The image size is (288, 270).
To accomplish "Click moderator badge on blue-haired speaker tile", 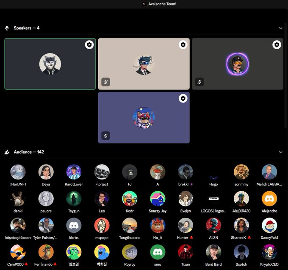I will (x=183, y=44).
